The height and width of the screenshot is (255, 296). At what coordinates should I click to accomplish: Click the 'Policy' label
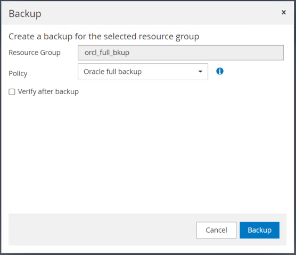18,73
